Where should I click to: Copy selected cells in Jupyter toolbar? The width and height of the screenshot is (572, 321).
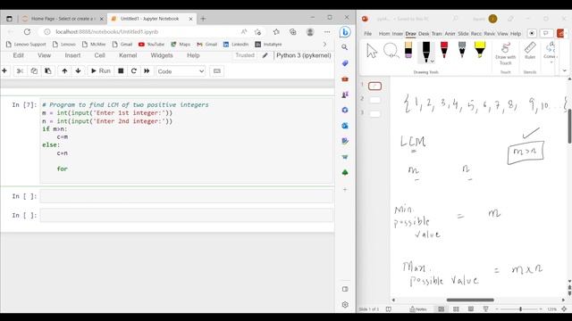click(x=34, y=71)
